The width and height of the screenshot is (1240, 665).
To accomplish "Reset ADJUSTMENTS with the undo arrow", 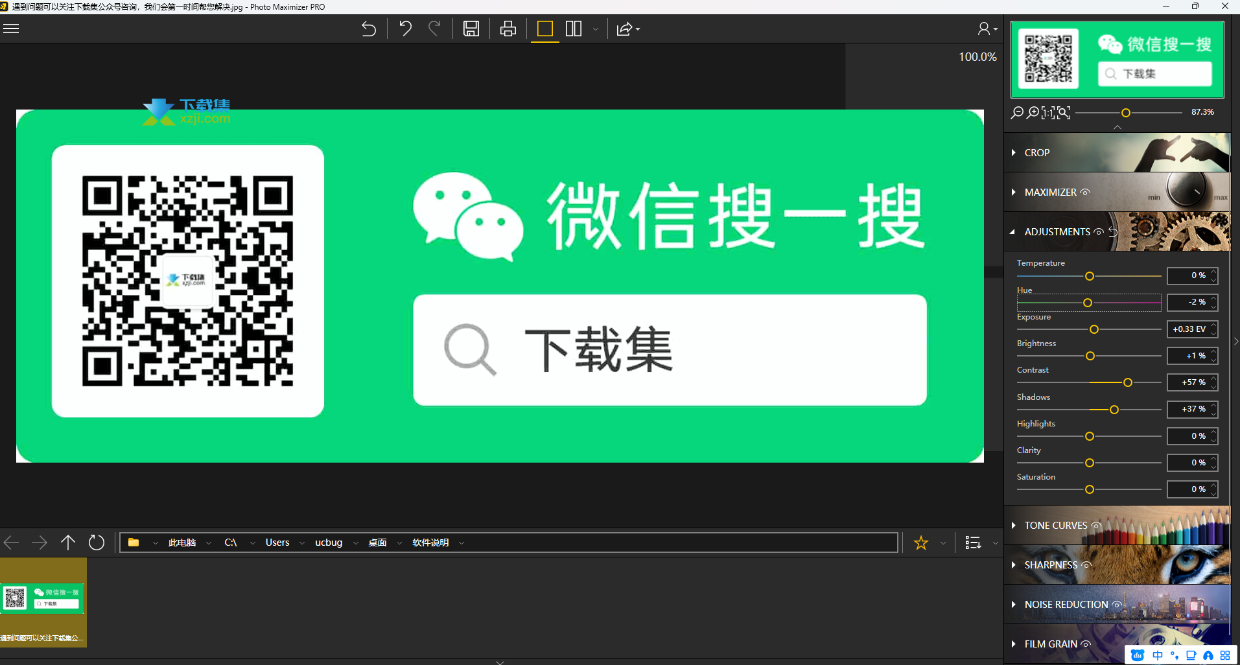I will (x=1113, y=231).
